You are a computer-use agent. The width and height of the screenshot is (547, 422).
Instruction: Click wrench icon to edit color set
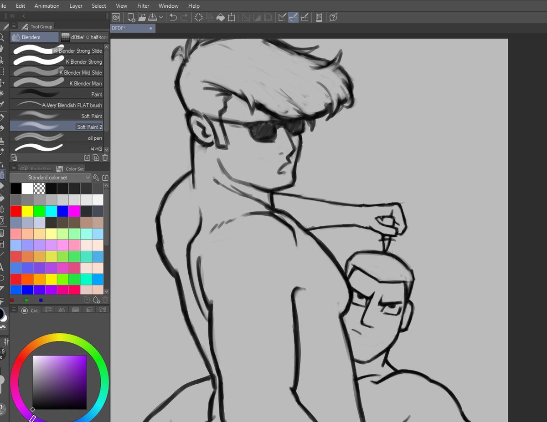click(96, 178)
